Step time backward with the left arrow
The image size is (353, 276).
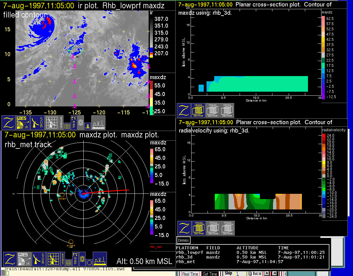267,274
